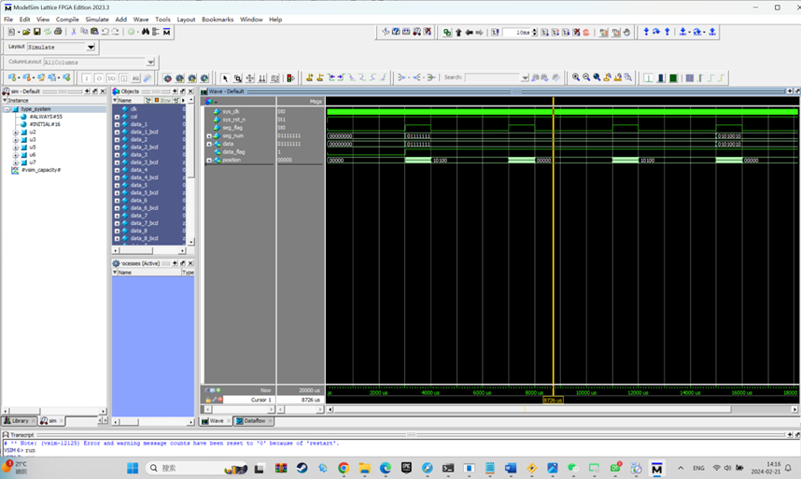Viewport: 801px width, 479px height.
Task: Open Windows Start menu
Action: tap(133, 468)
